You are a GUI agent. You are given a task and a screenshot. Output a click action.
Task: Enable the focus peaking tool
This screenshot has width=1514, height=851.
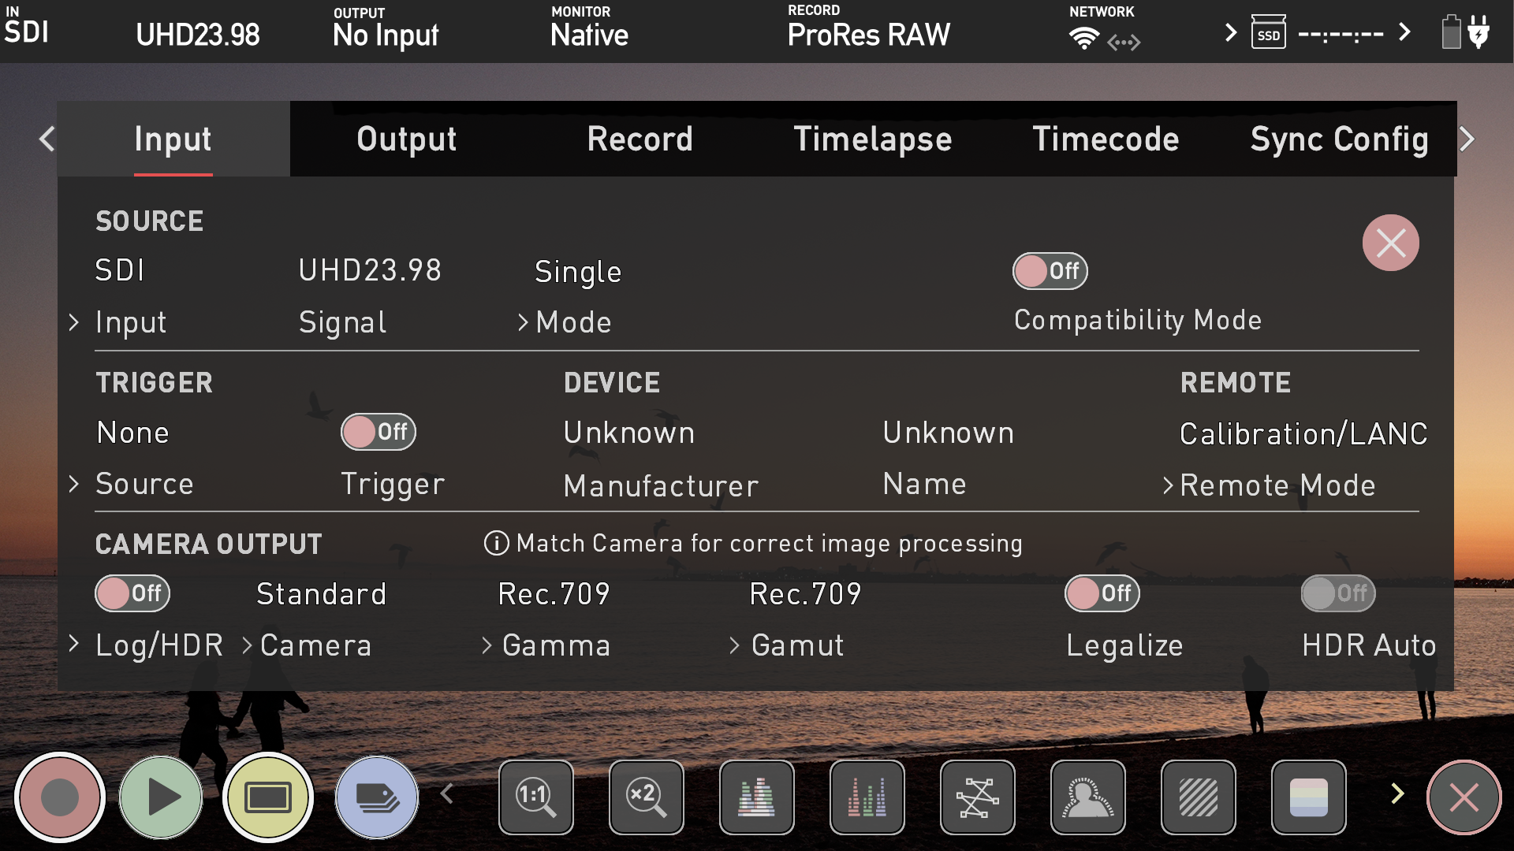1088,797
